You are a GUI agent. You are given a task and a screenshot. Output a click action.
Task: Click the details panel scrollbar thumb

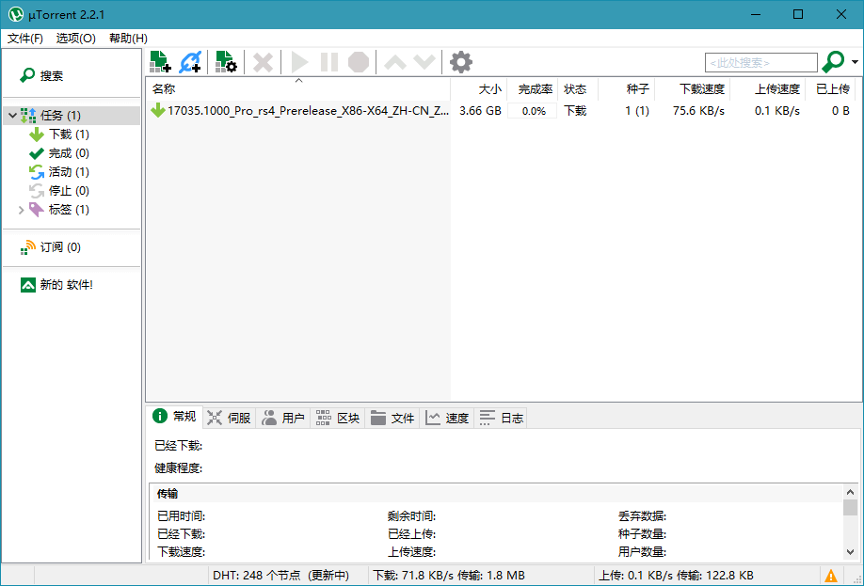850,507
